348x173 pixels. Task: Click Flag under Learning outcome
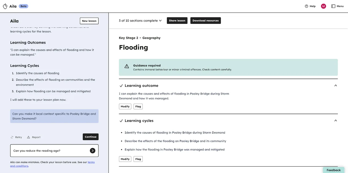tap(138, 107)
